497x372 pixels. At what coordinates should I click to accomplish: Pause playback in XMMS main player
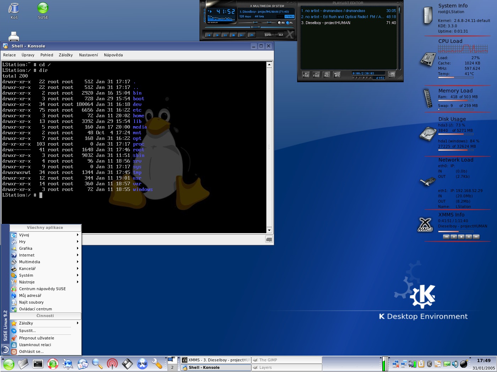point(225,35)
